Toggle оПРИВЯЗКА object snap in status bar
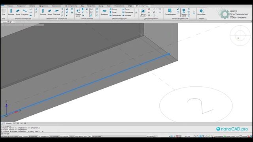253x142 pixels. [x=33, y=136]
